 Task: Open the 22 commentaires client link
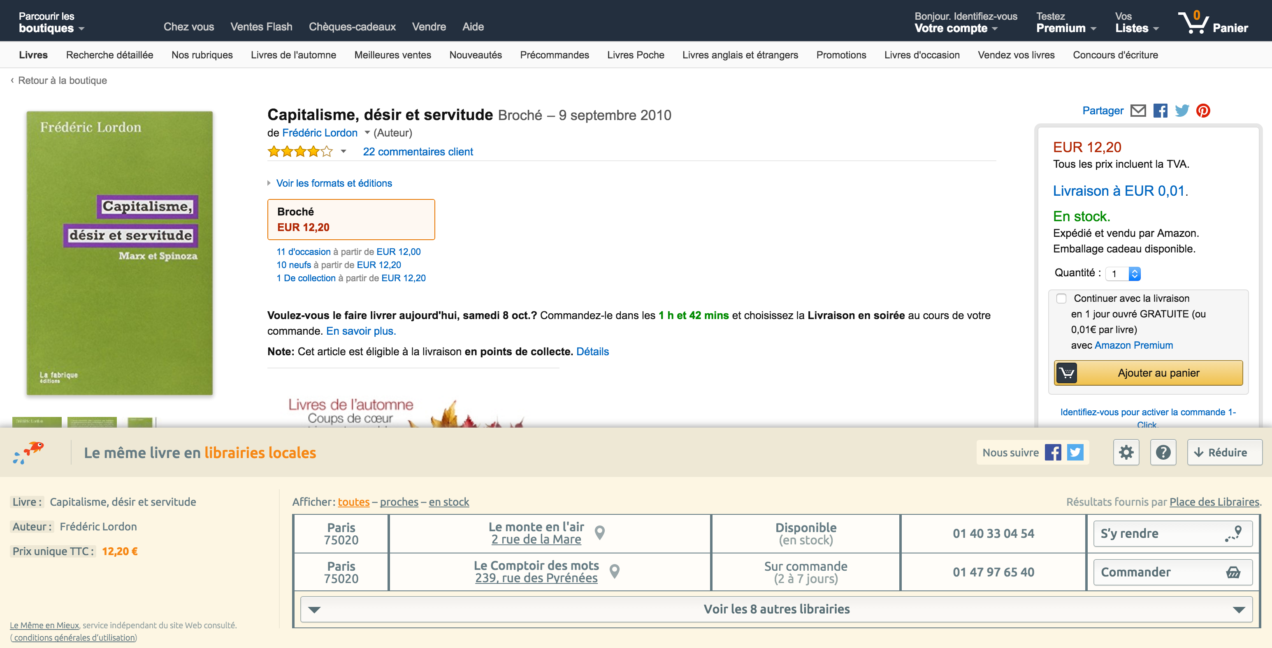[x=418, y=151]
